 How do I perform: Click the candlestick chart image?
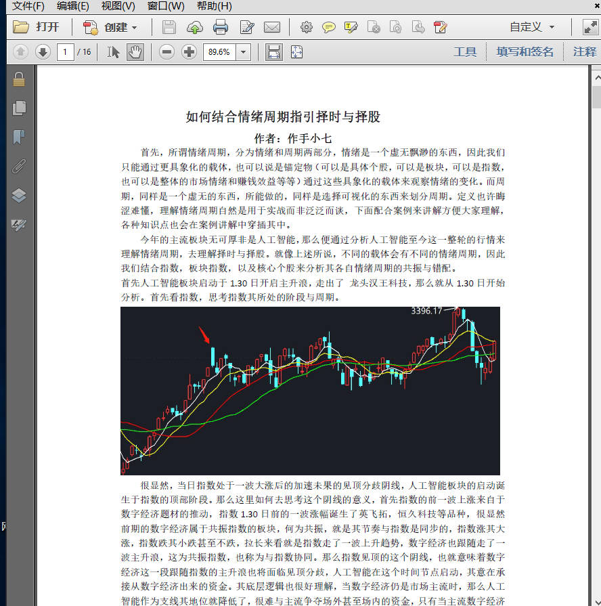point(310,391)
